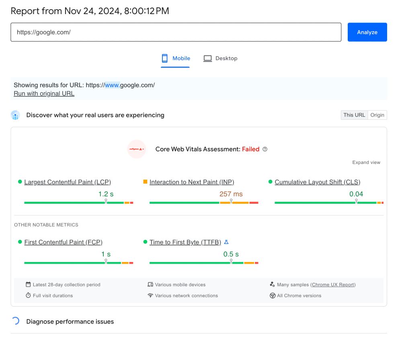Click the orange status square for INP
The width and height of the screenshot is (402, 346).
pos(145,182)
